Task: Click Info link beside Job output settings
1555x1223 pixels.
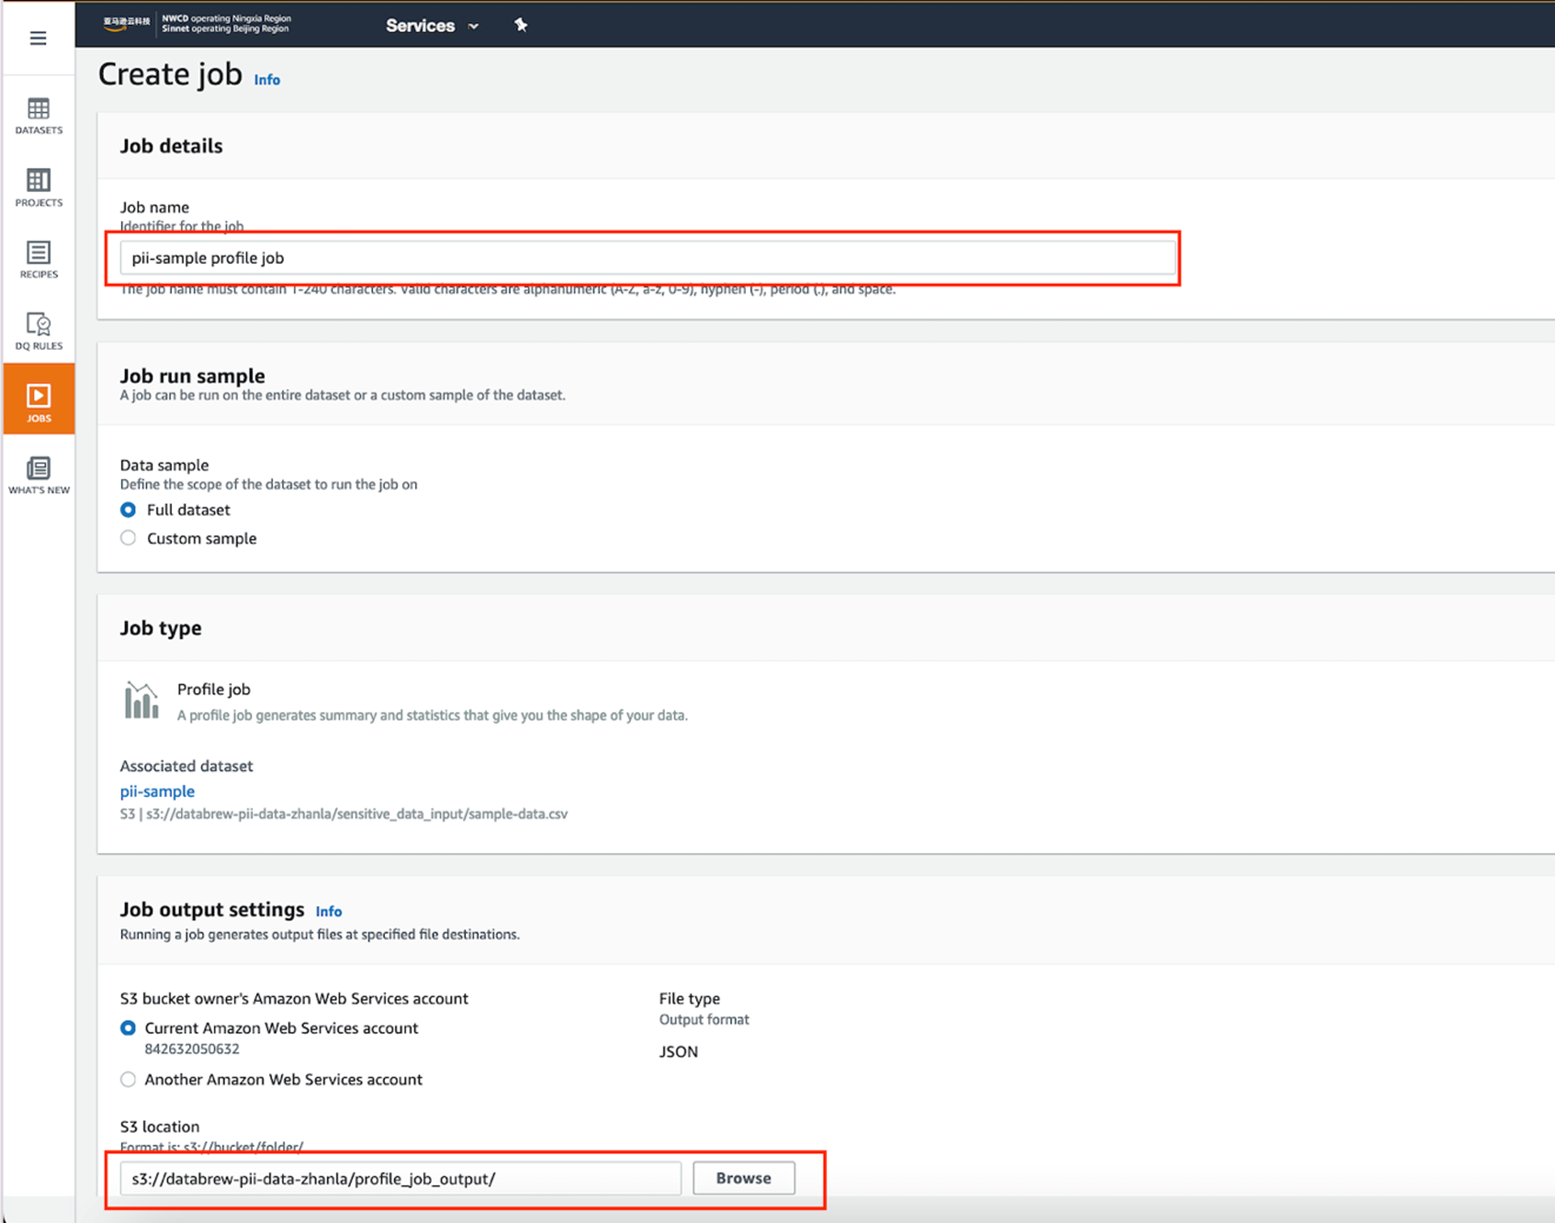Action: pos(329,911)
